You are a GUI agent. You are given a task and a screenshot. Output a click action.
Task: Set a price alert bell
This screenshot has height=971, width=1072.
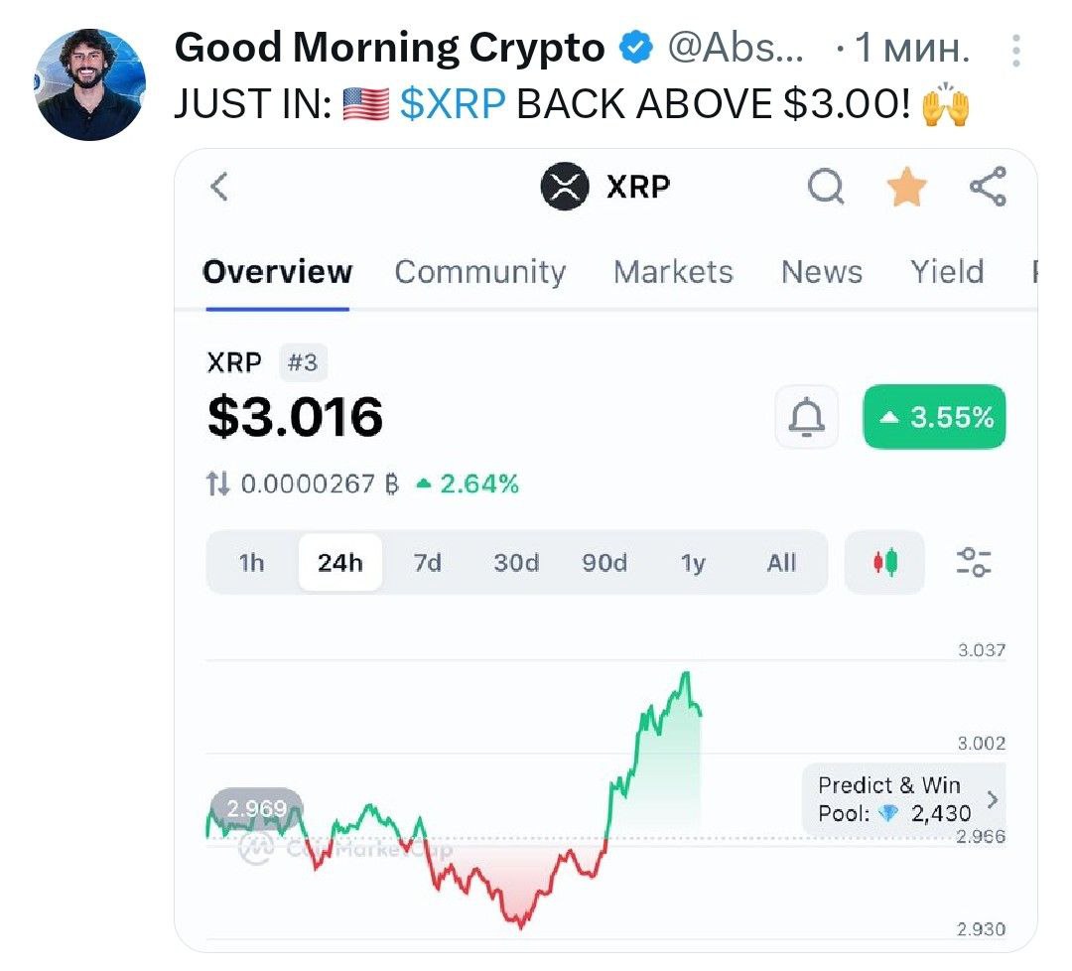[807, 416]
